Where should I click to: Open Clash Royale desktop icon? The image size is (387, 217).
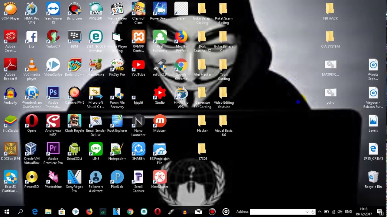74,123
